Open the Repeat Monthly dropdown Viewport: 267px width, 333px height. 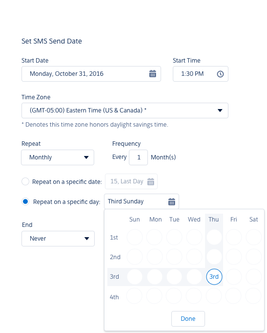point(58,157)
